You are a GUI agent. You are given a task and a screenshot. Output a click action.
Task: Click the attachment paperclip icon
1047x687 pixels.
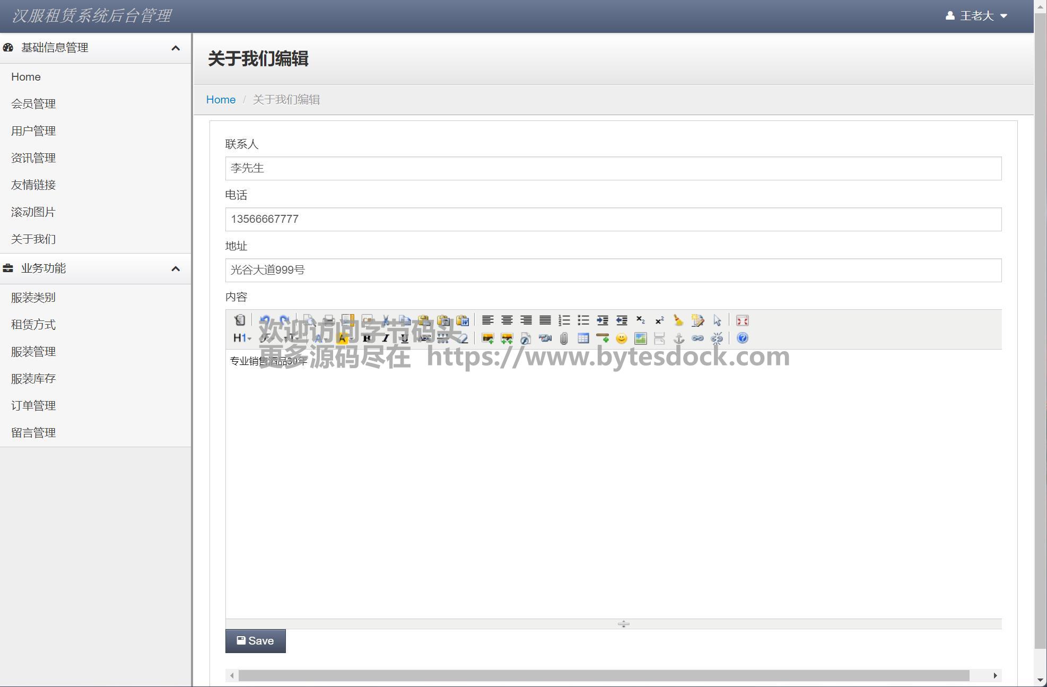pyautogui.click(x=564, y=338)
